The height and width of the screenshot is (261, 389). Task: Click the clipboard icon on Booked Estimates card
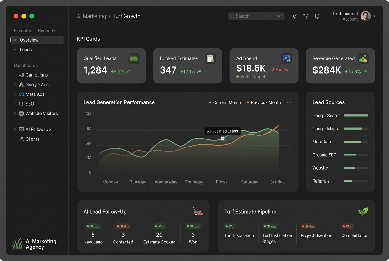pyautogui.click(x=210, y=58)
